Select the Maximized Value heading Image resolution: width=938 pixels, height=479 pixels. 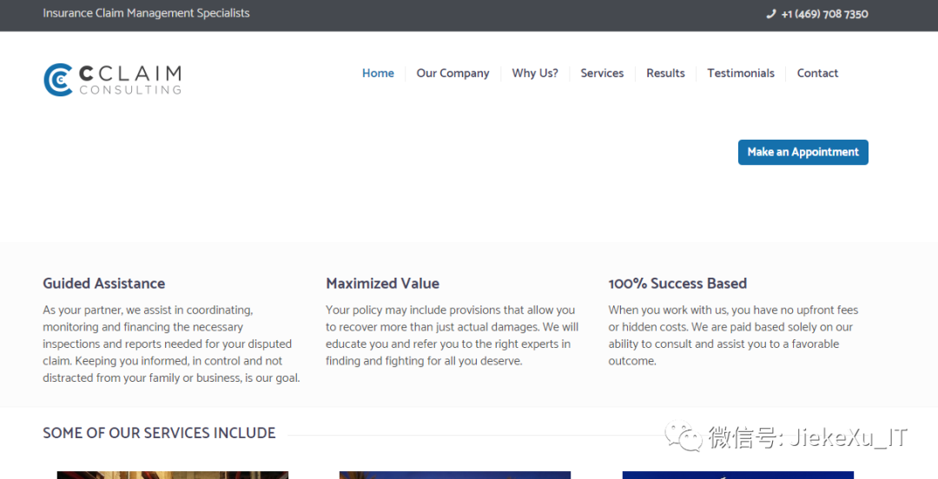[x=382, y=284]
